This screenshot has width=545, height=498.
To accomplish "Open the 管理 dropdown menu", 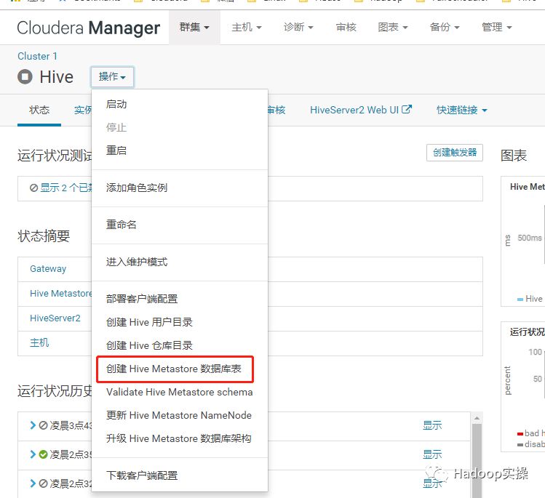I will pos(497,27).
